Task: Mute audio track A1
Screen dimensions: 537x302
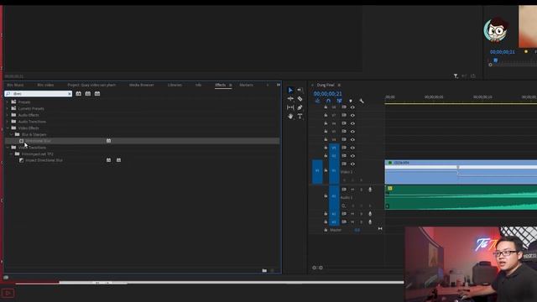Action: tap(352, 190)
